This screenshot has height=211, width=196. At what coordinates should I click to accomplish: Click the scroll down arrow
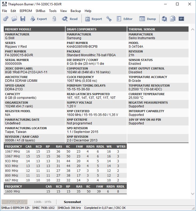(193, 194)
